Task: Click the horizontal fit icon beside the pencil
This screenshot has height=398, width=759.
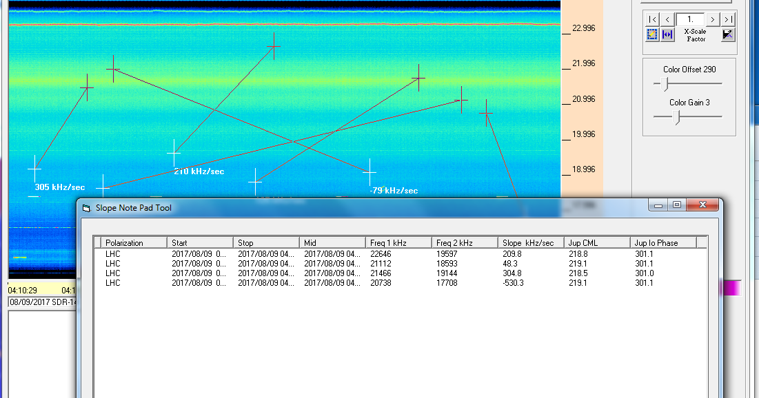Action: pyautogui.click(x=666, y=34)
